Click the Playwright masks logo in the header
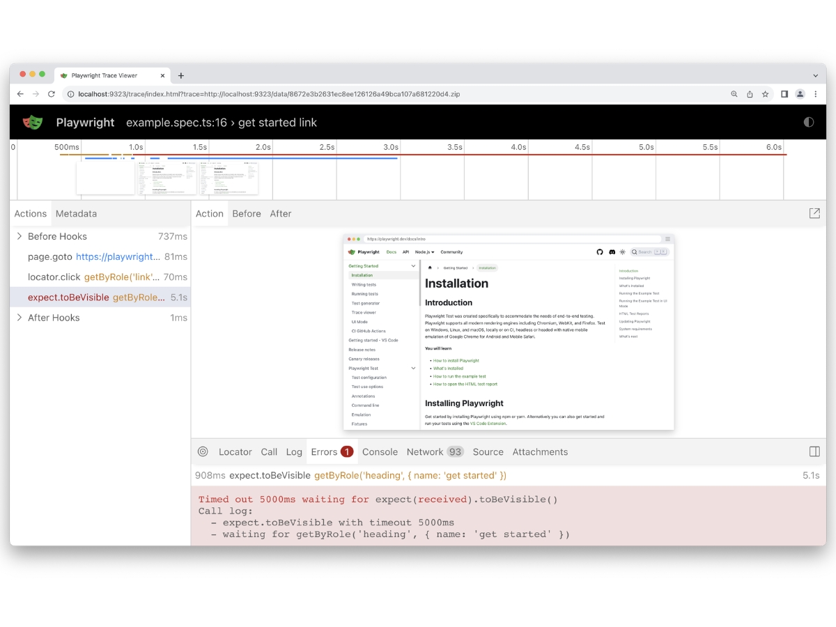This screenshot has height=627, width=836. [x=33, y=122]
